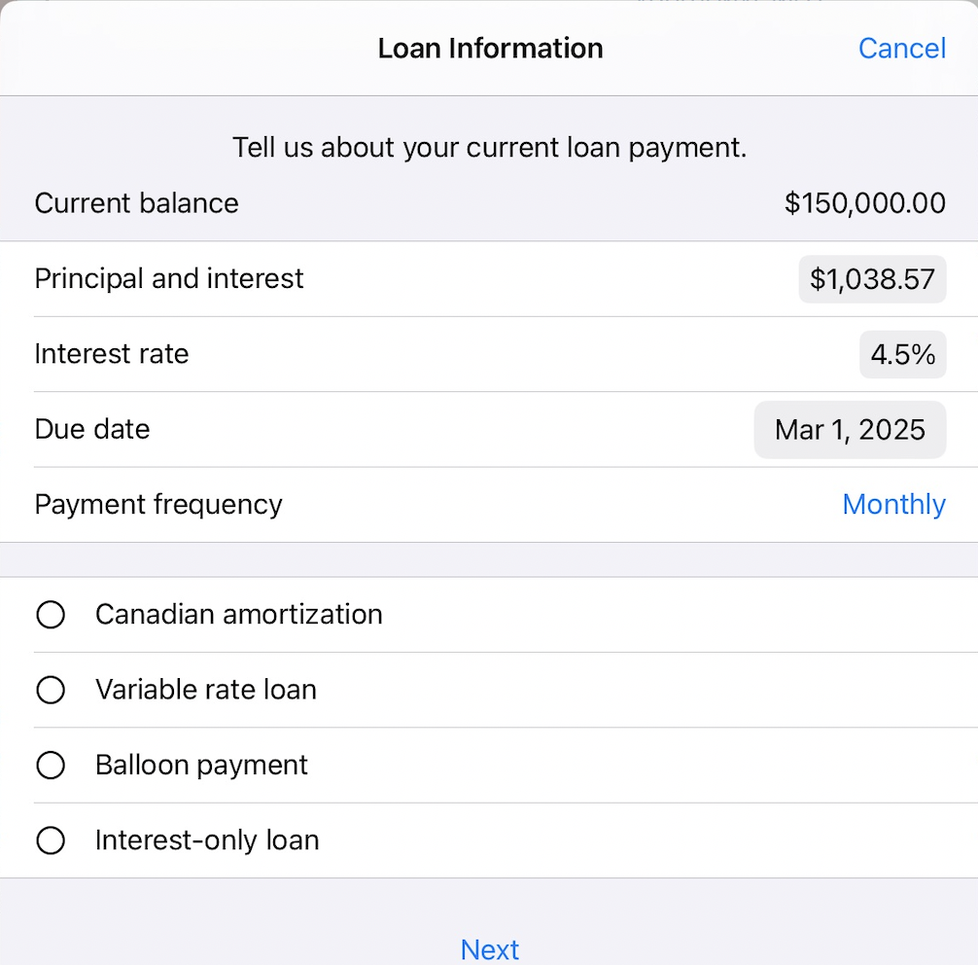
Task: Open the Monthly payment frequency menu
Action: click(x=893, y=504)
